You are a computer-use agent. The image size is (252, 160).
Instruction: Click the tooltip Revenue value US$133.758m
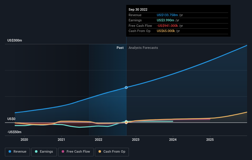[167, 15]
